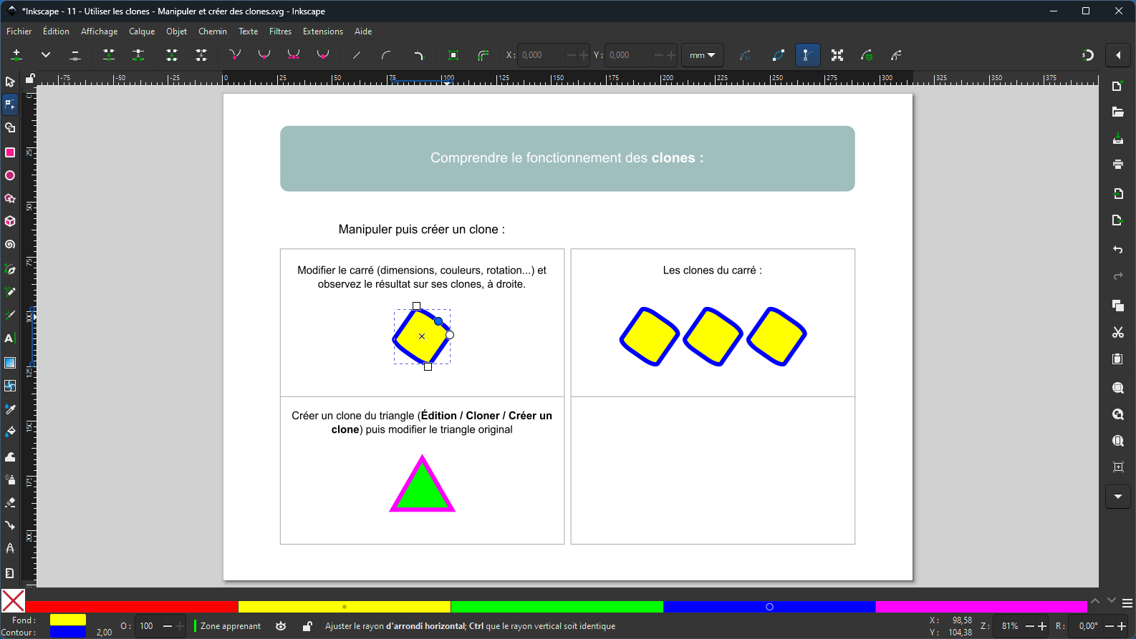Select the Spray tool

pos(10,479)
